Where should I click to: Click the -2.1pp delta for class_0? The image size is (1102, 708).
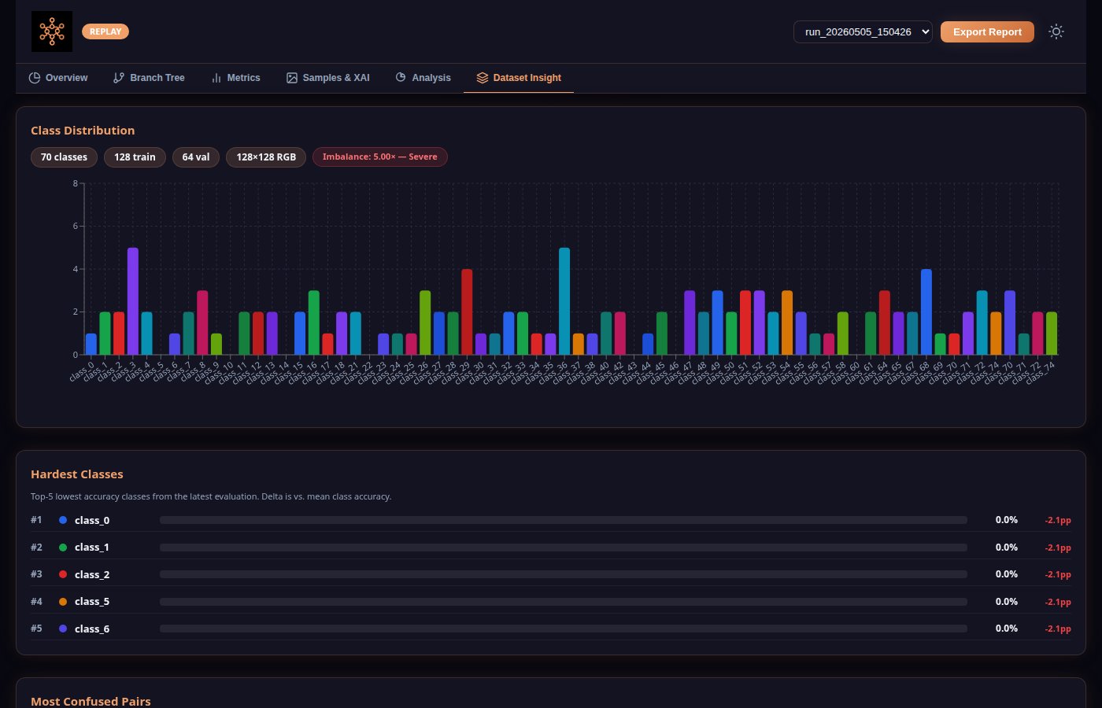click(1058, 521)
